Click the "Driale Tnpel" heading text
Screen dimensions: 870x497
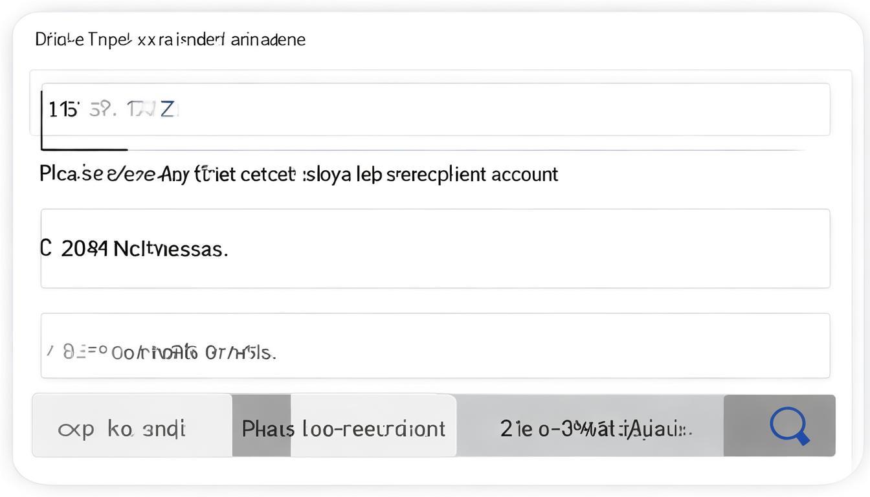(x=84, y=39)
